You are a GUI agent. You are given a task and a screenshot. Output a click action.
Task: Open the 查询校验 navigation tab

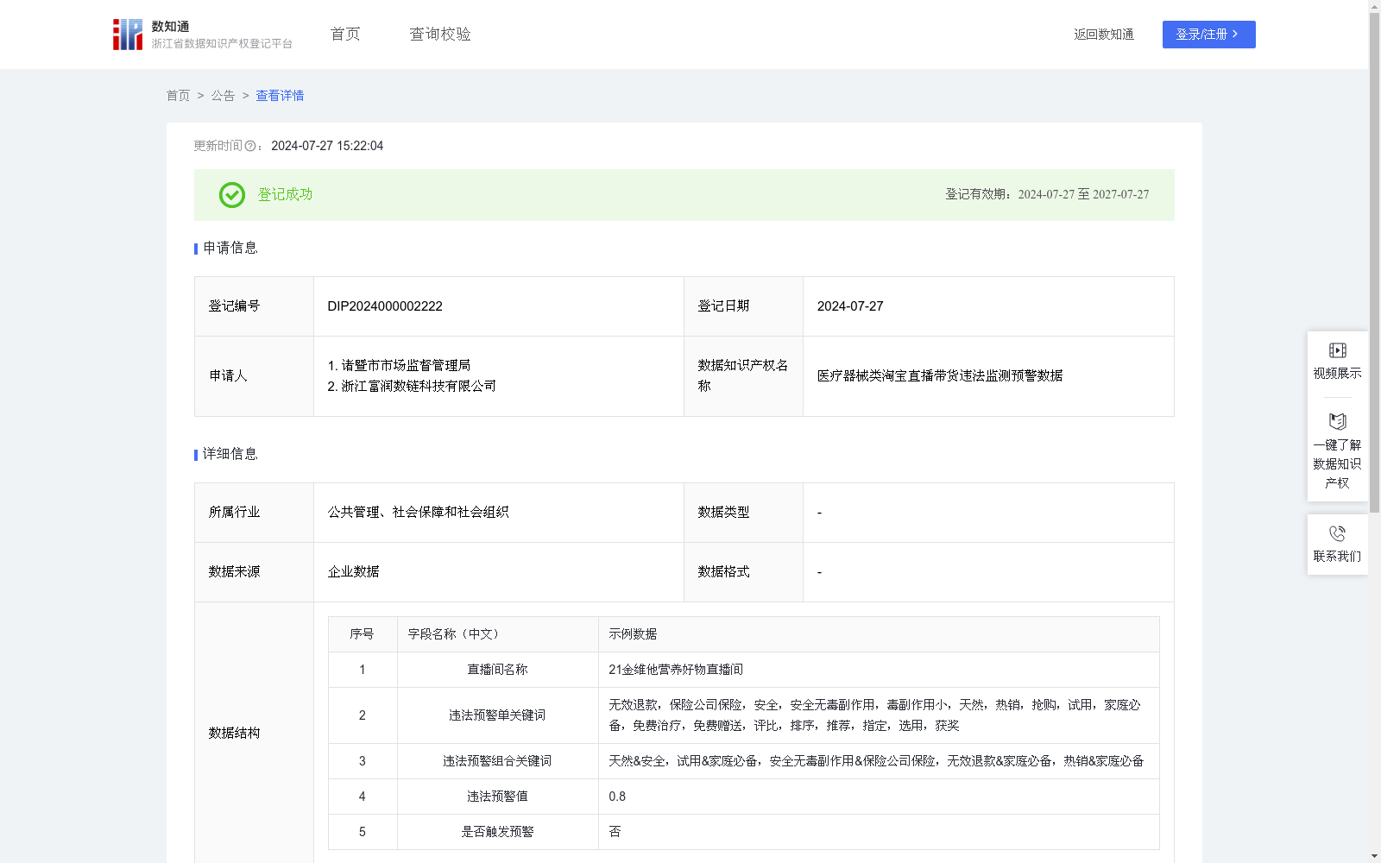pyautogui.click(x=440, y=35)
